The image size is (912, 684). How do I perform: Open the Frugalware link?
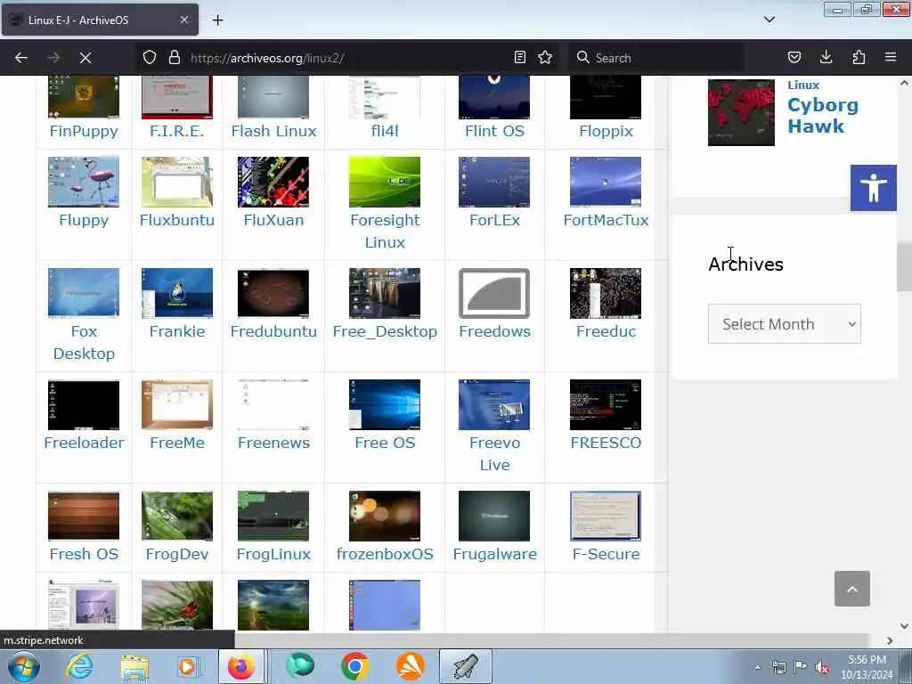[x=494, y=554]
